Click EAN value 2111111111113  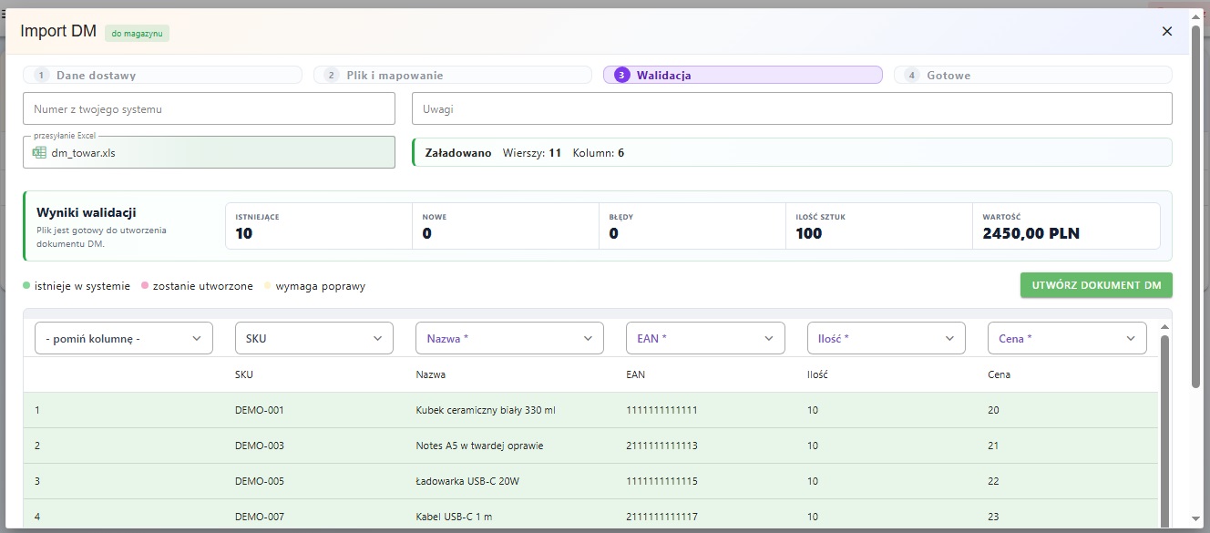(x=661, y=446)
